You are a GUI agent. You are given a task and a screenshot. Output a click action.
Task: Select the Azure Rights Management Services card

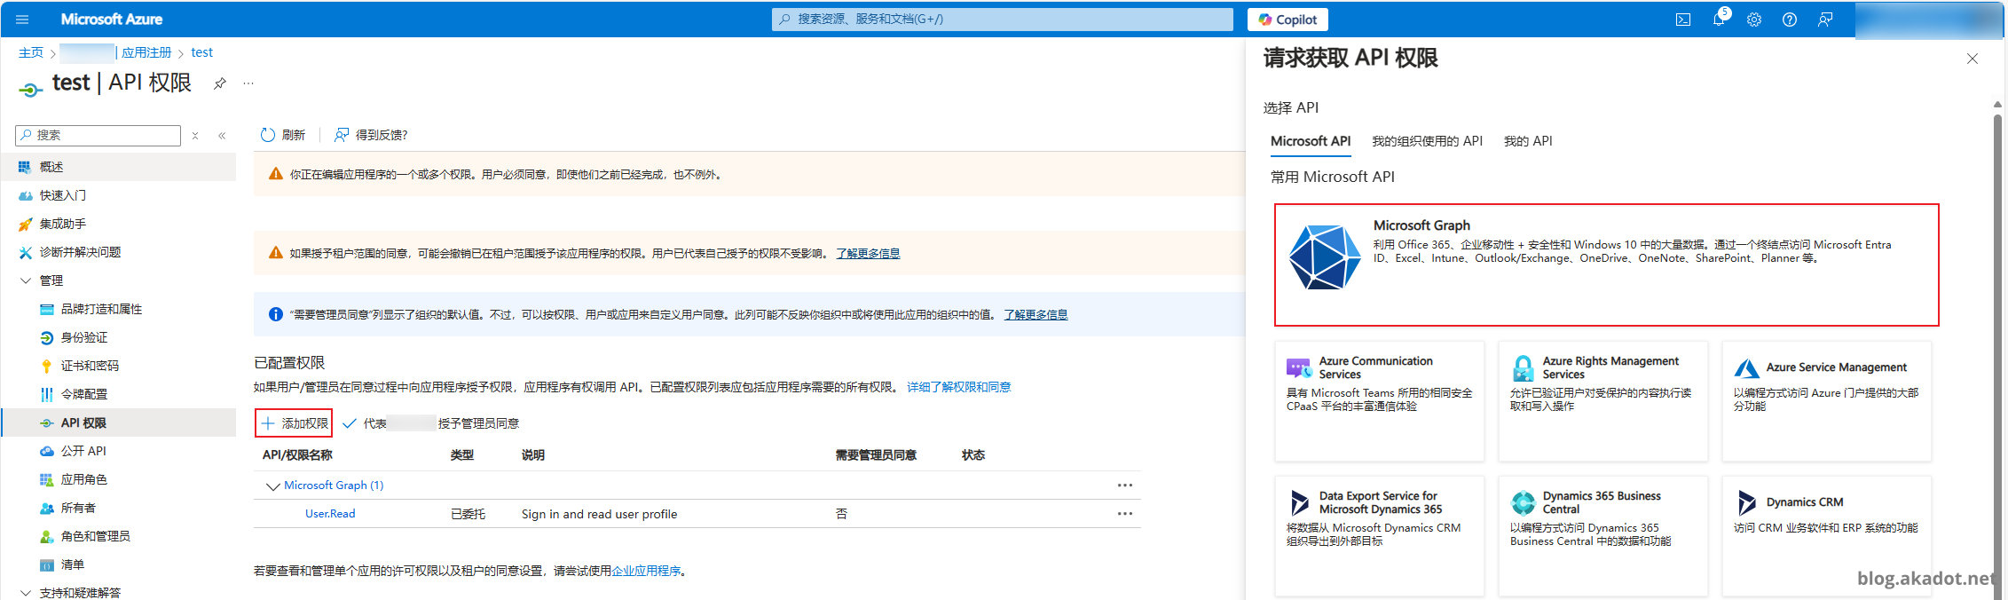tap(1603, 401)
